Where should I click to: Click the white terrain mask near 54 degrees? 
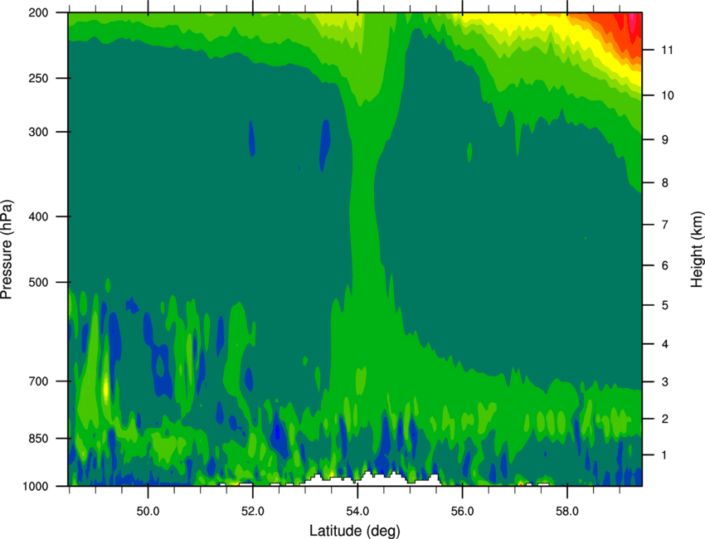tap(369, 479)
